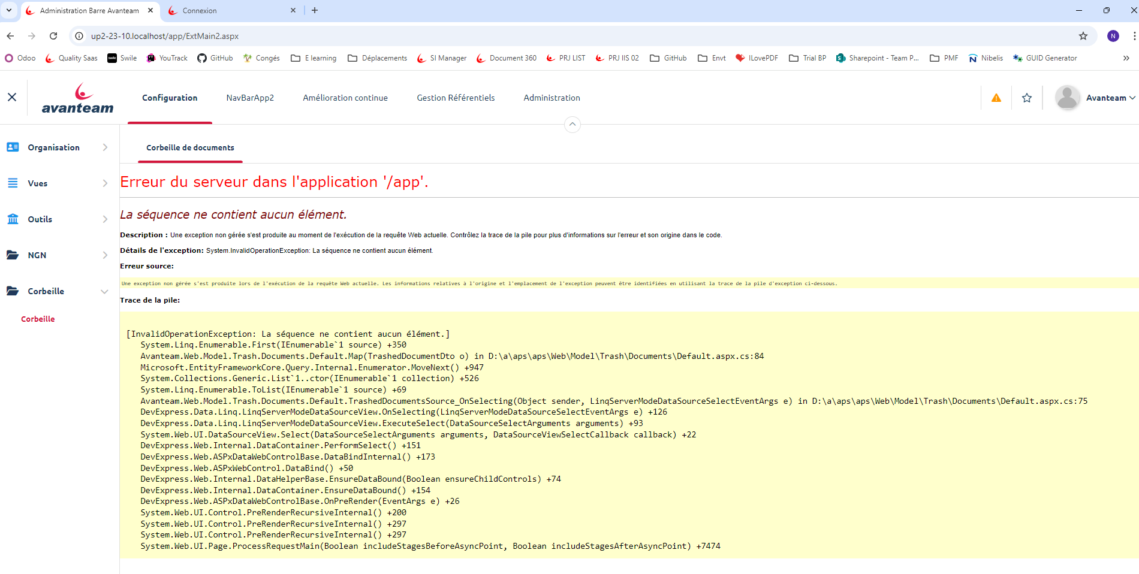Switch to the Connexion browser tab
The height and width of the screenshot is (574, 1139).
pos(228,11)
